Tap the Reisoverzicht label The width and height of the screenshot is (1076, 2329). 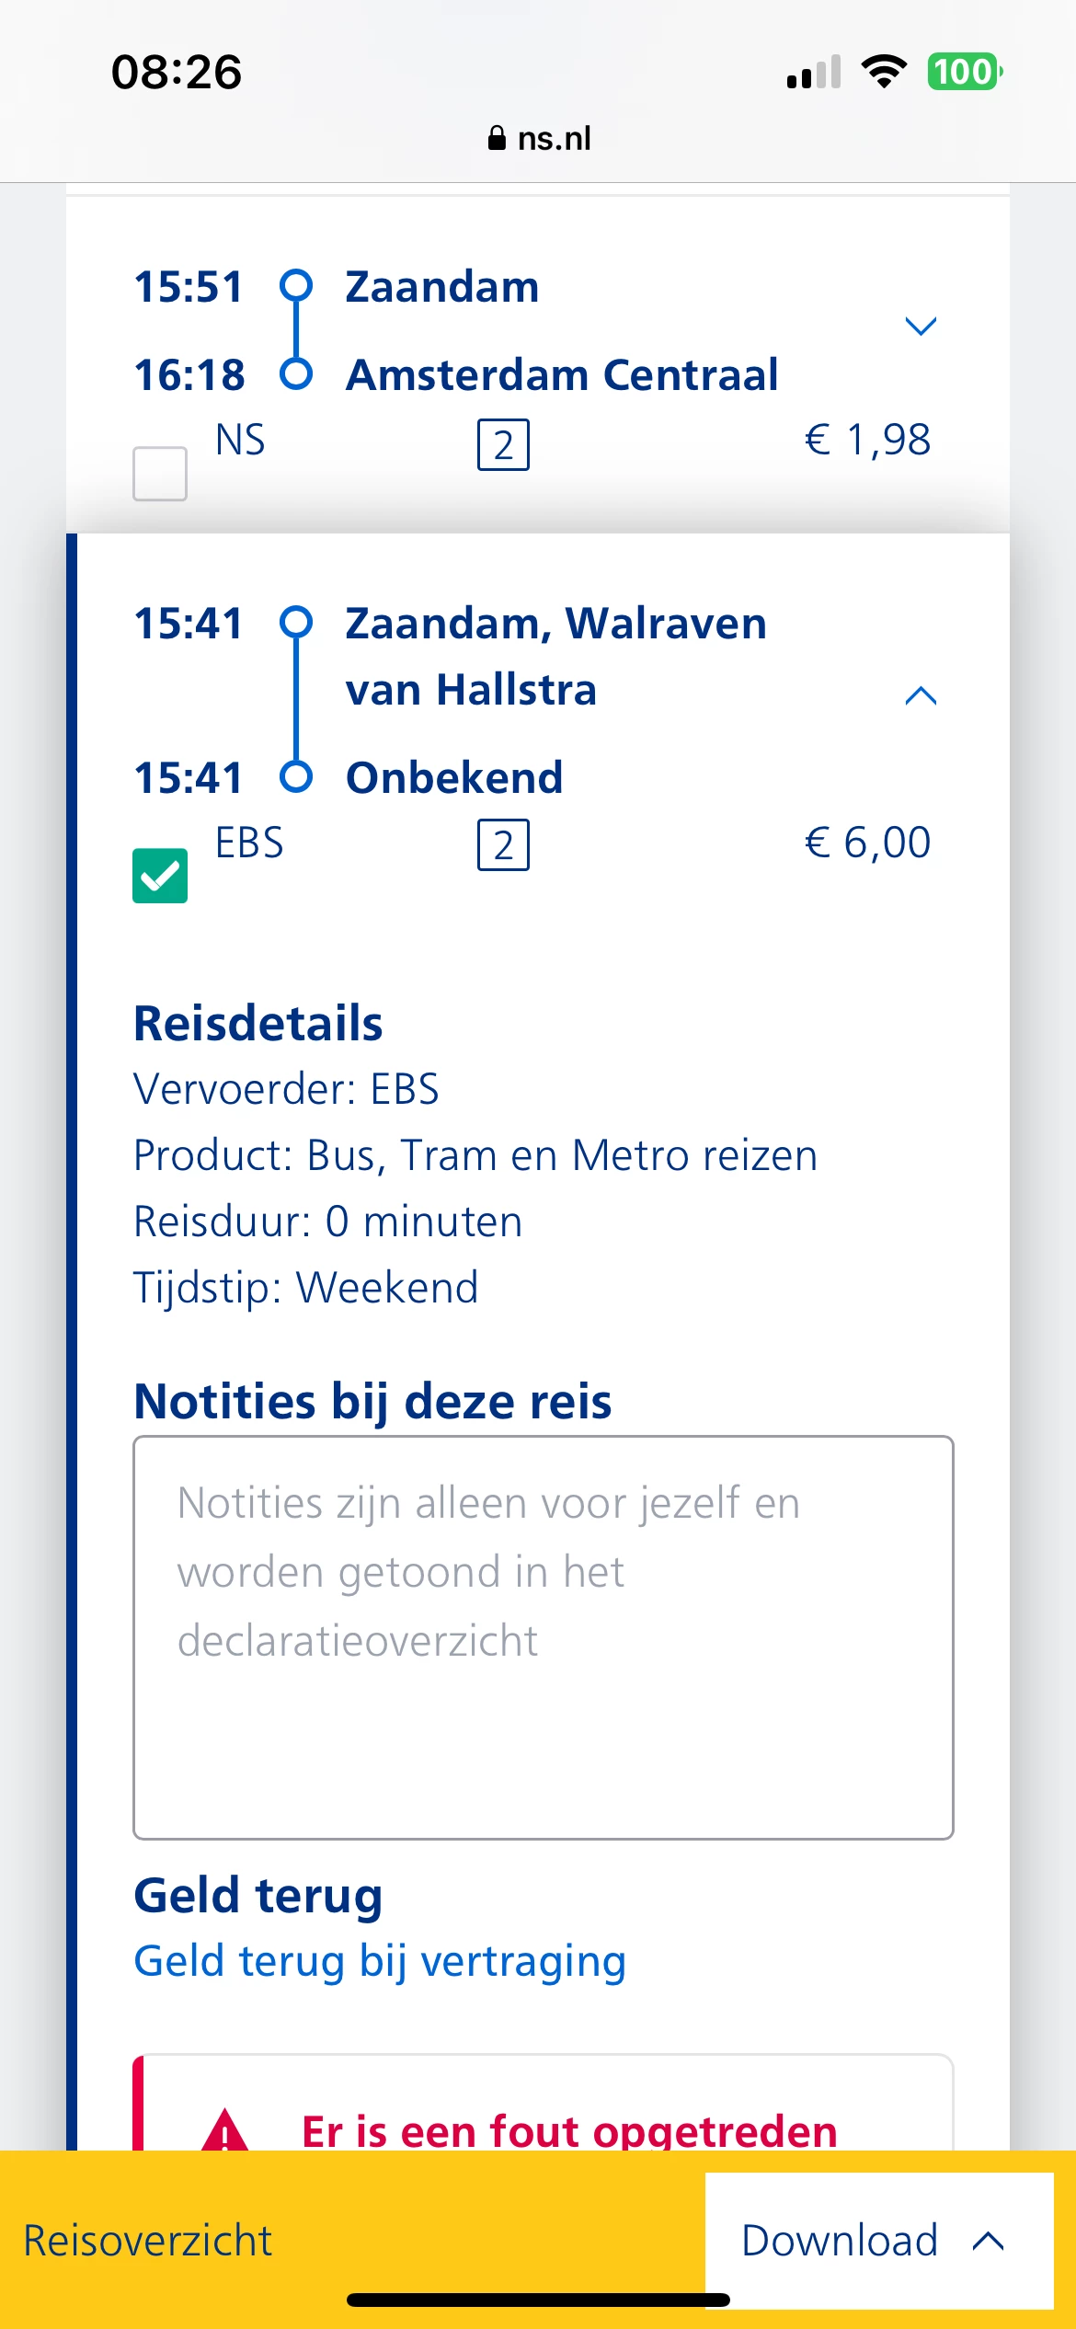(148, 2240)
